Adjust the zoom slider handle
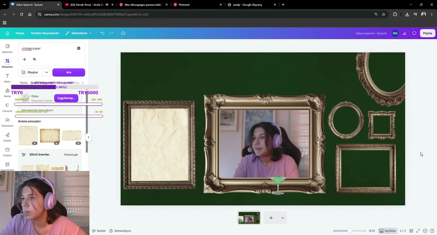Viewport: 437px width, 235px height. pos(350,231)
